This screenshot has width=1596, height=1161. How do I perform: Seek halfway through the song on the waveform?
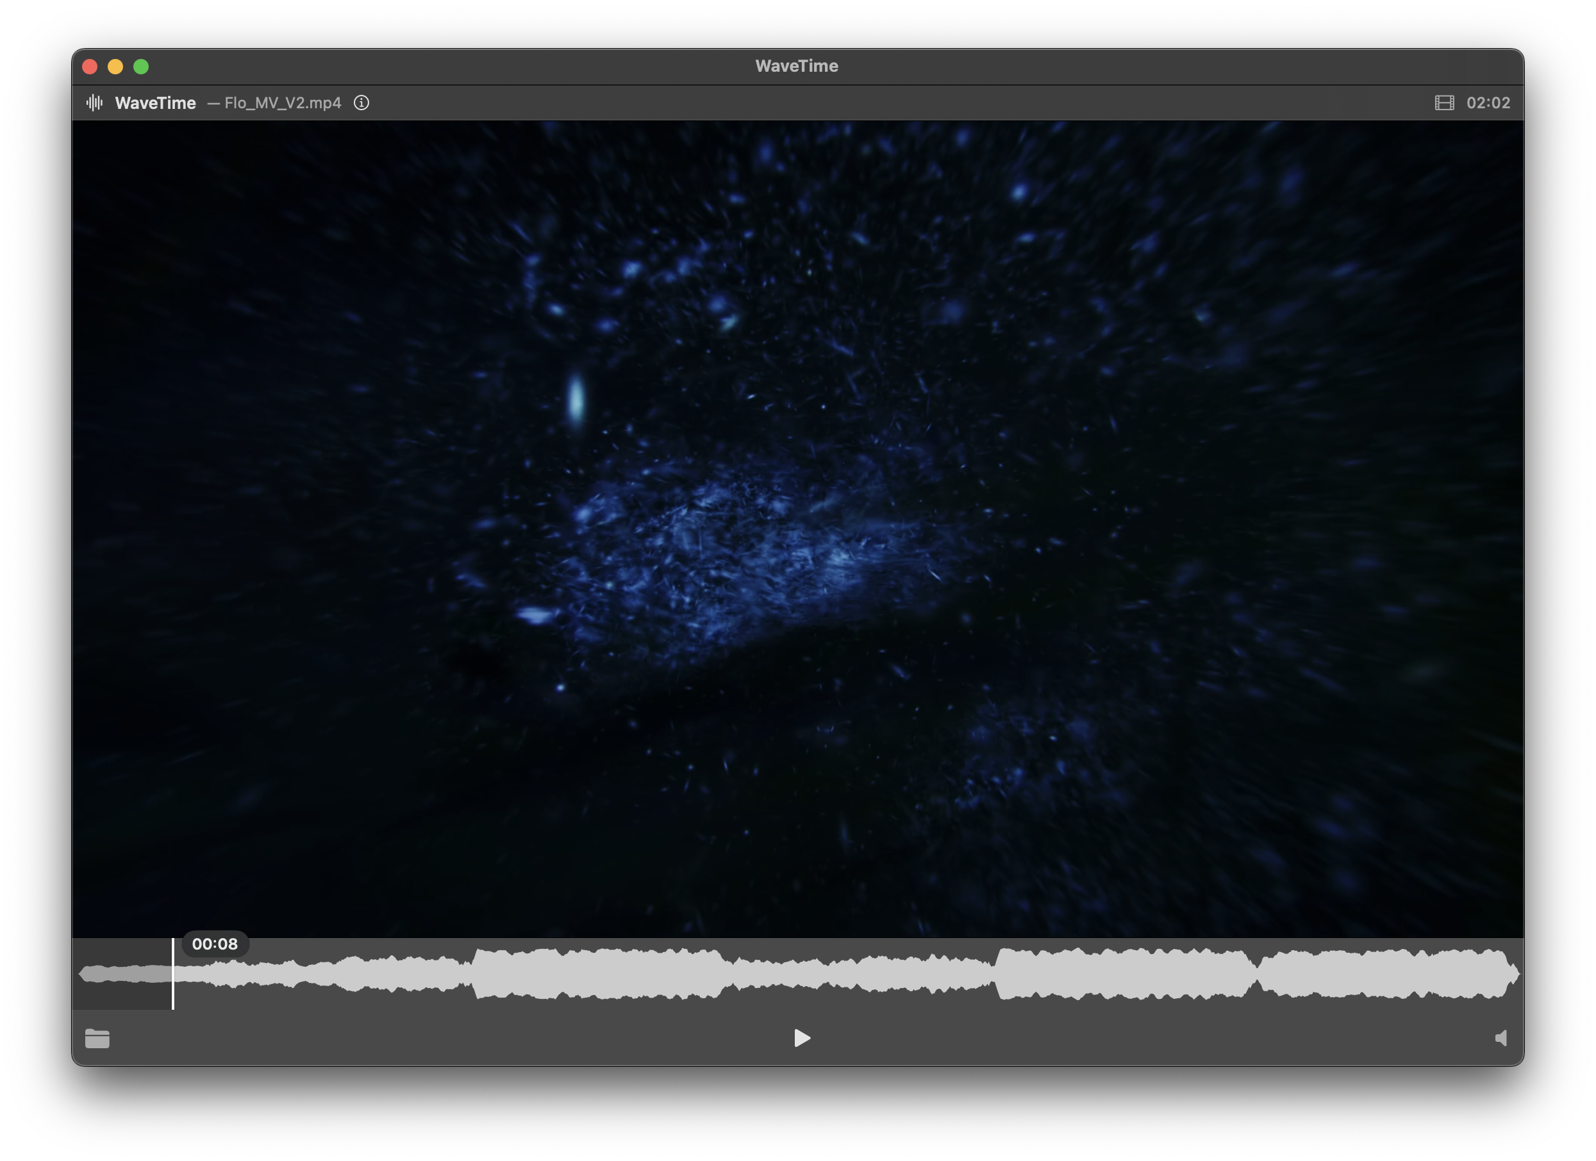point(798,975)
